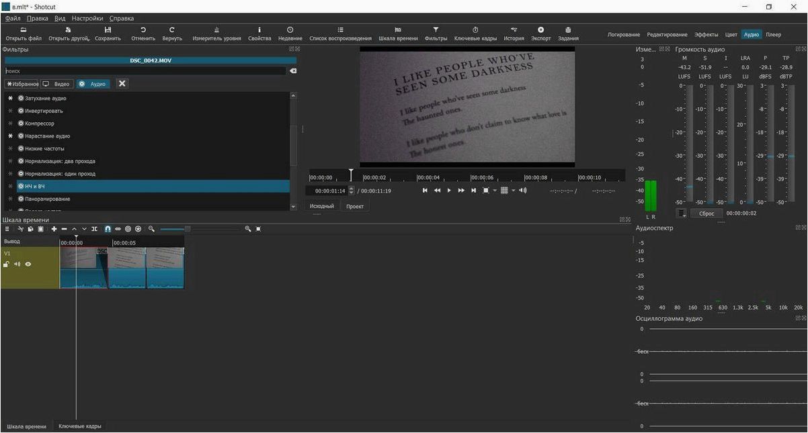Image resolution: width=808 pixels, height=433 pixels.
Task: Show clip Свойства panel
Action: 259,34
